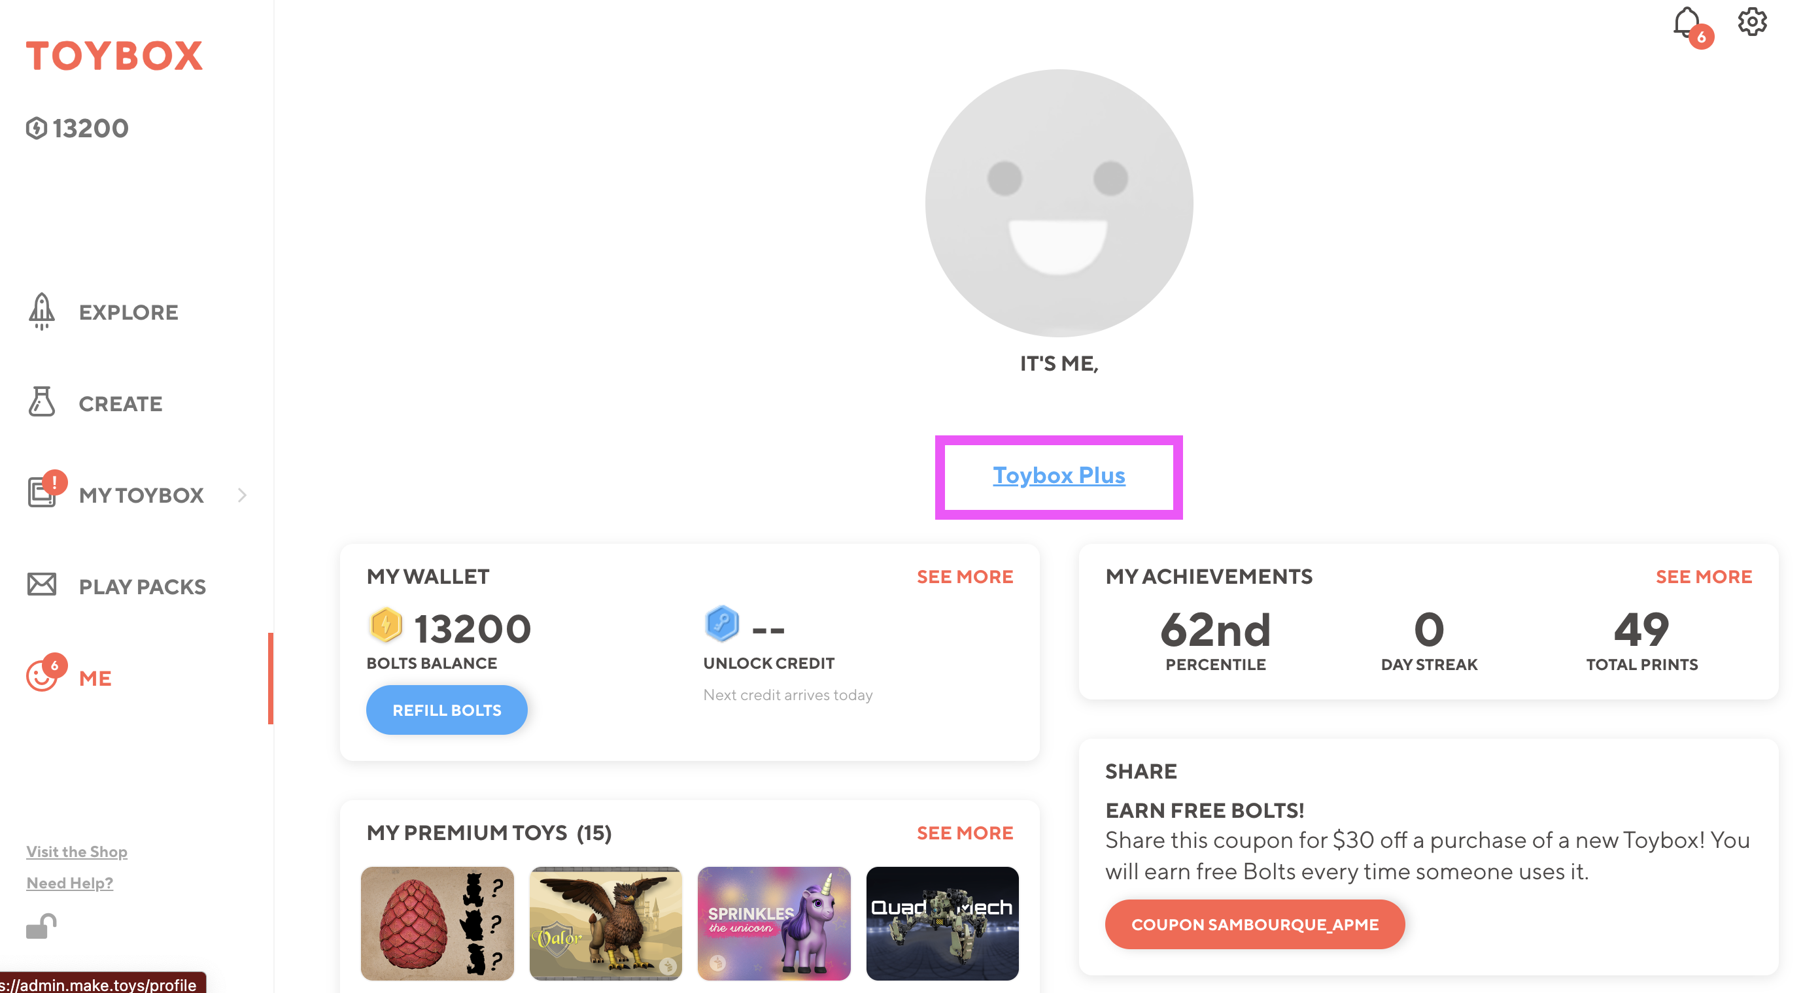Click the Create flask icon
The width and height of the screenshot is (1803, 993).
42,403
